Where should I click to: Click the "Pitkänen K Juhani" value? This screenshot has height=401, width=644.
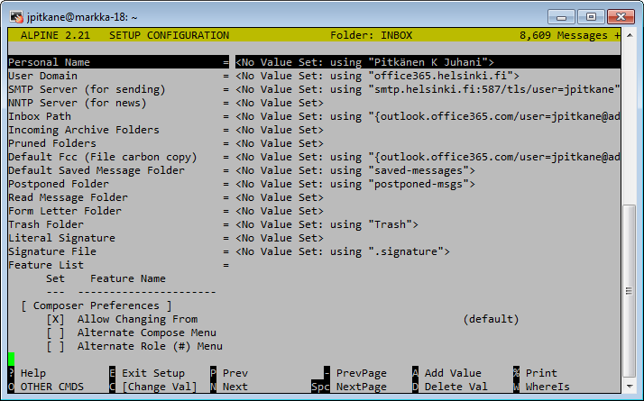click(428, 62)
